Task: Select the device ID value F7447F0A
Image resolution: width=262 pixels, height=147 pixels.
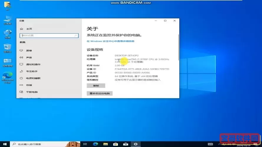Action: [x=142, y=69]
